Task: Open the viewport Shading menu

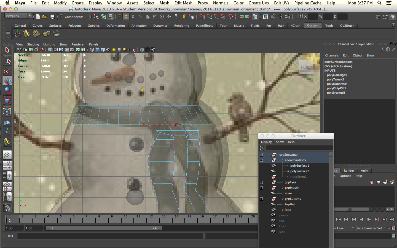Action: point(33,44)
